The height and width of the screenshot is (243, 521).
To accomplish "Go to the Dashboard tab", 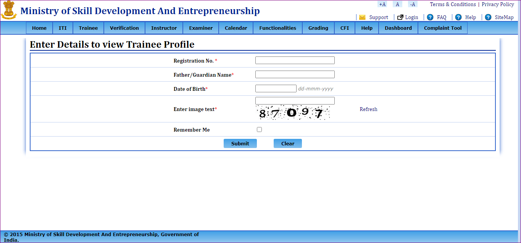I will point(398,27).
